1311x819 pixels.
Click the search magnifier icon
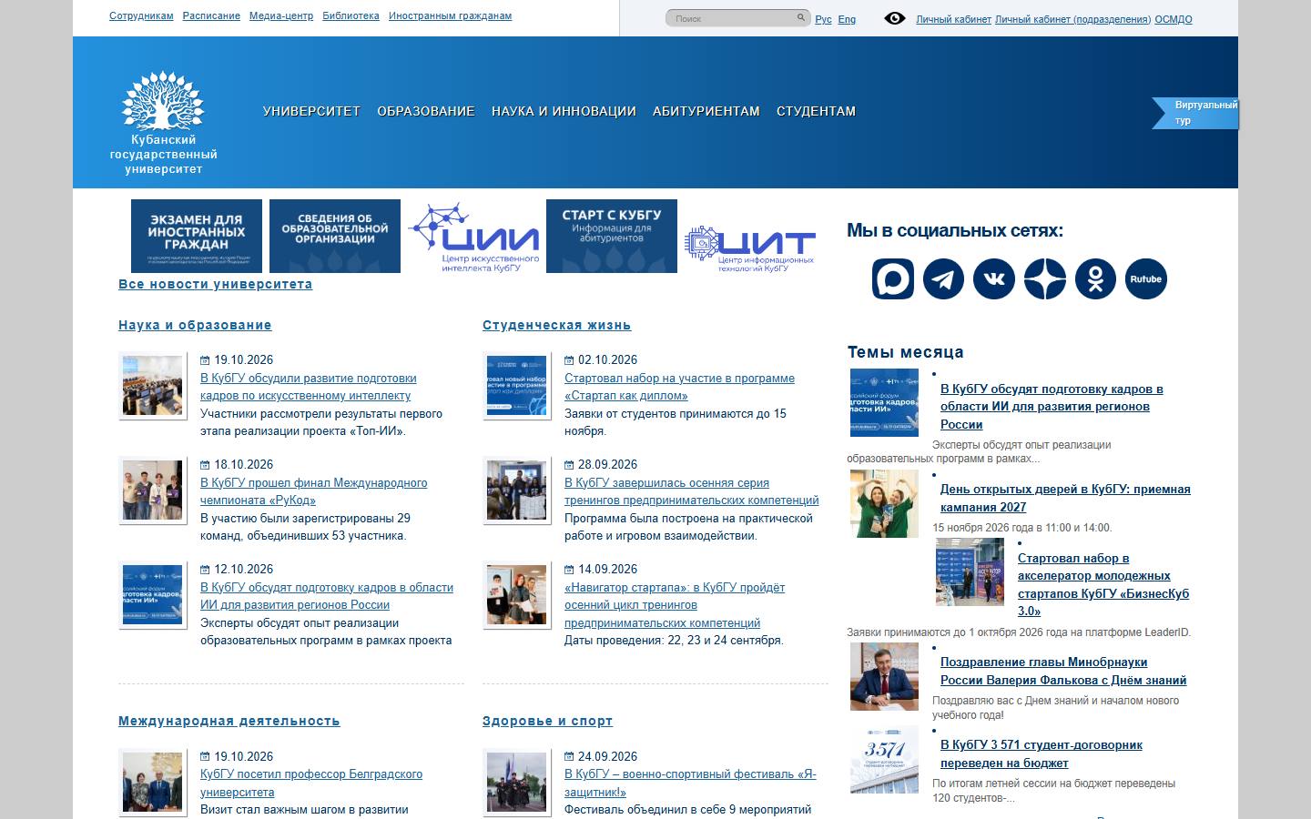(x=801, y=17)
